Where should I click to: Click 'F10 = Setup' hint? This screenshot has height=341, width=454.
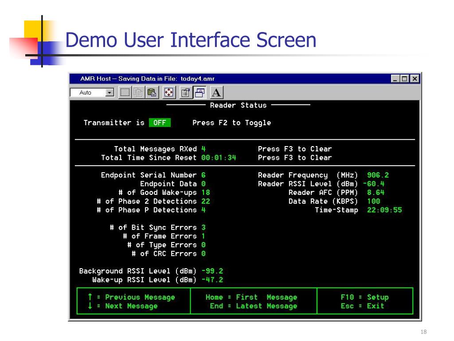tap(365, 297)
